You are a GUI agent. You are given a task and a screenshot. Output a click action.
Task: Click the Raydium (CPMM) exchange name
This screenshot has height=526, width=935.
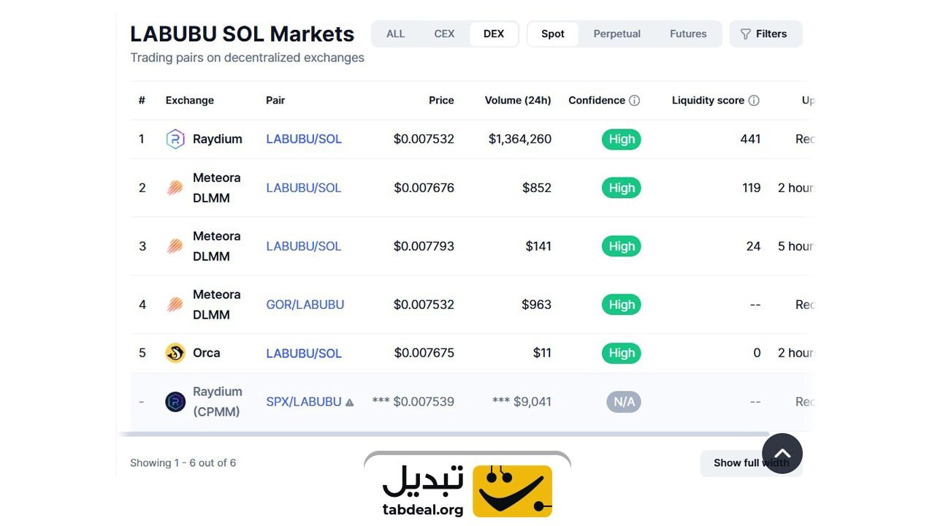tap(218, 402)
